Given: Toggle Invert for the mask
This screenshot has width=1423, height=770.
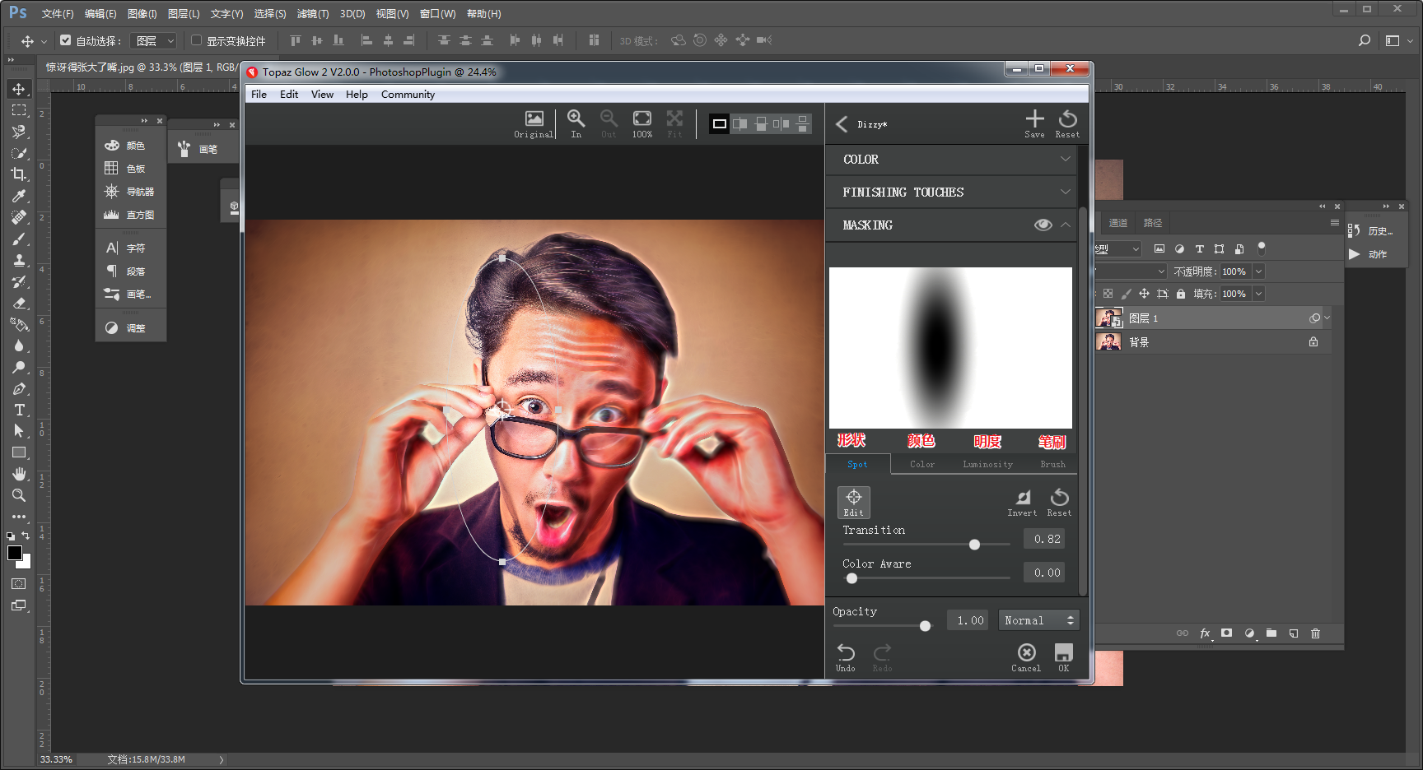Looking at the screenshot, I should 1022,502.
